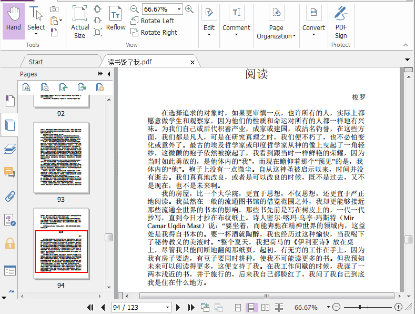Open the Page Organization menu

(x=276, y=22)
